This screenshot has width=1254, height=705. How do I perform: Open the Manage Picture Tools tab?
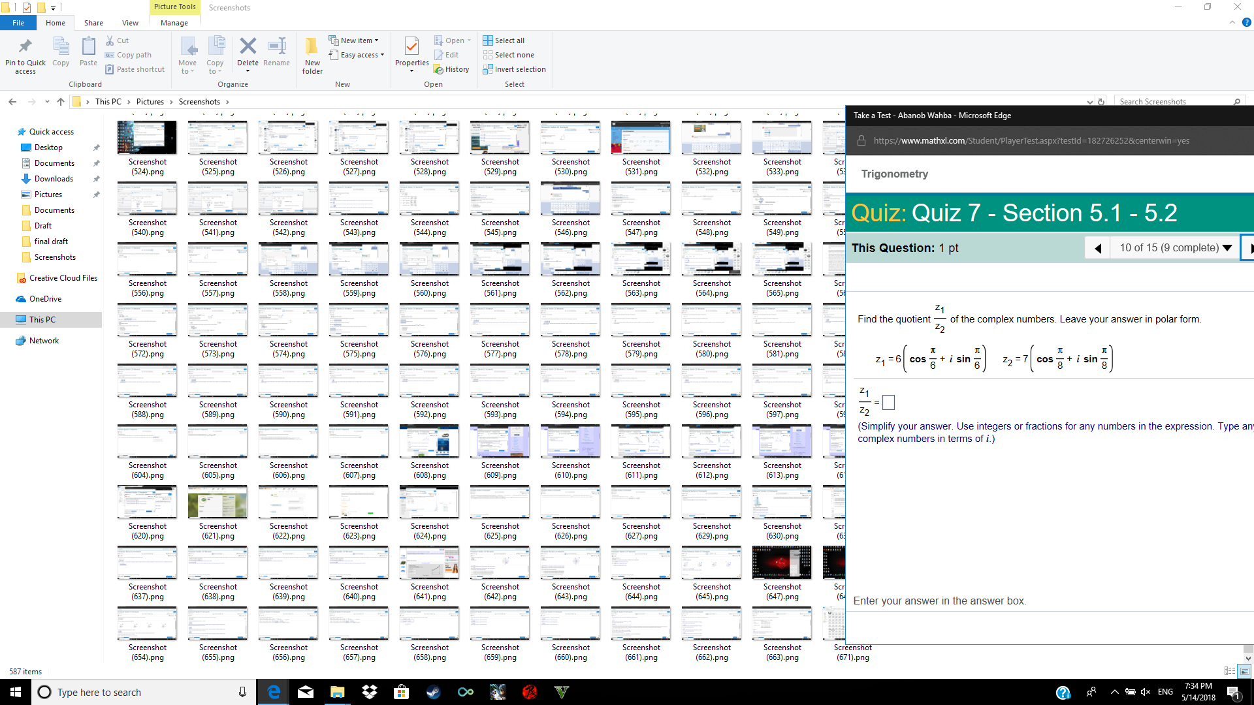coord(174,23)
